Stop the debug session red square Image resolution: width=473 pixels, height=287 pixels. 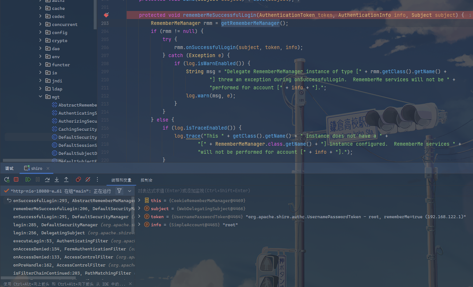pyautogui.click(x=16, y=179)
